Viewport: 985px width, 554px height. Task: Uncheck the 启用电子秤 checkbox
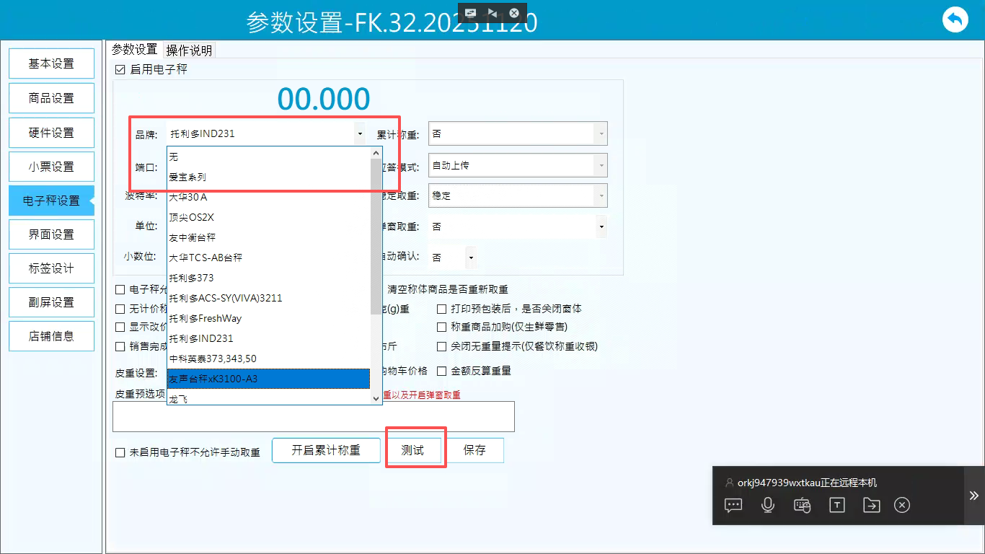coord(120,70)
